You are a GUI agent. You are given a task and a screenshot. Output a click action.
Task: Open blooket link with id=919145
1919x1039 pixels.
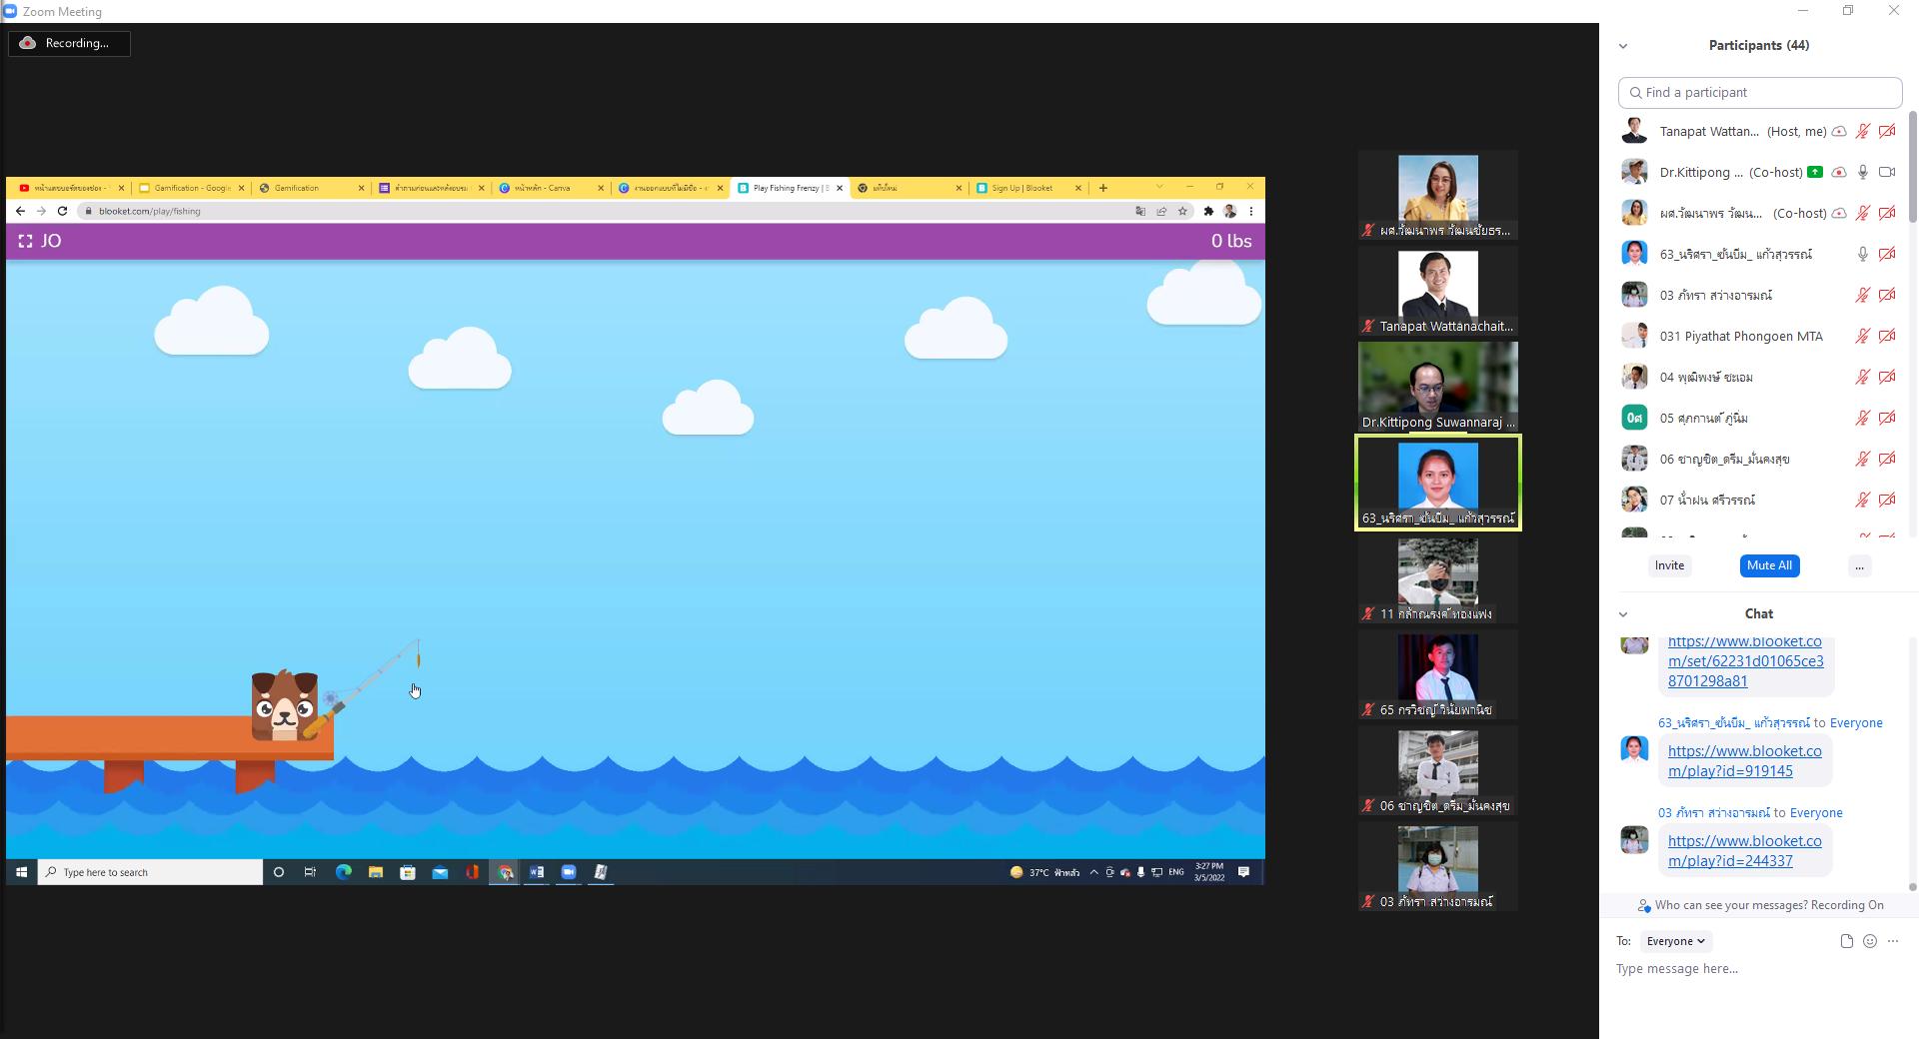pyautogui.click(x=1744, y=761)
